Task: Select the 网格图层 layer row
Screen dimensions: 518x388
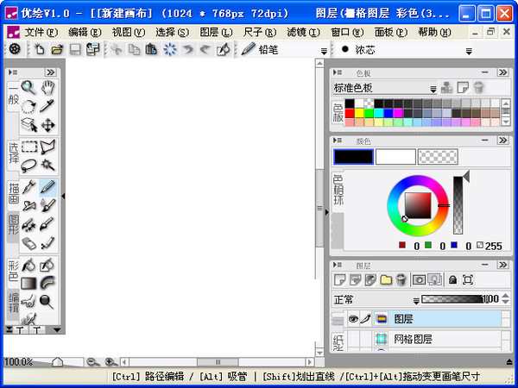Action: (432, 340)
